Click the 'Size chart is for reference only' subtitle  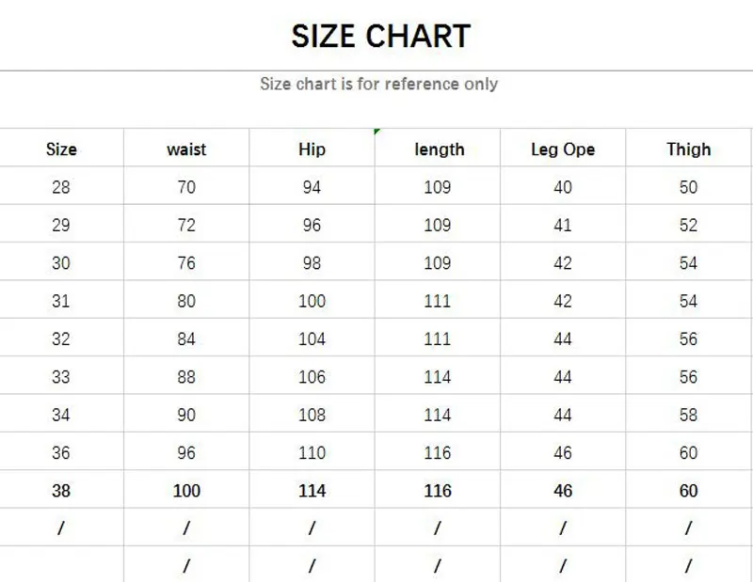click(378, 84)
